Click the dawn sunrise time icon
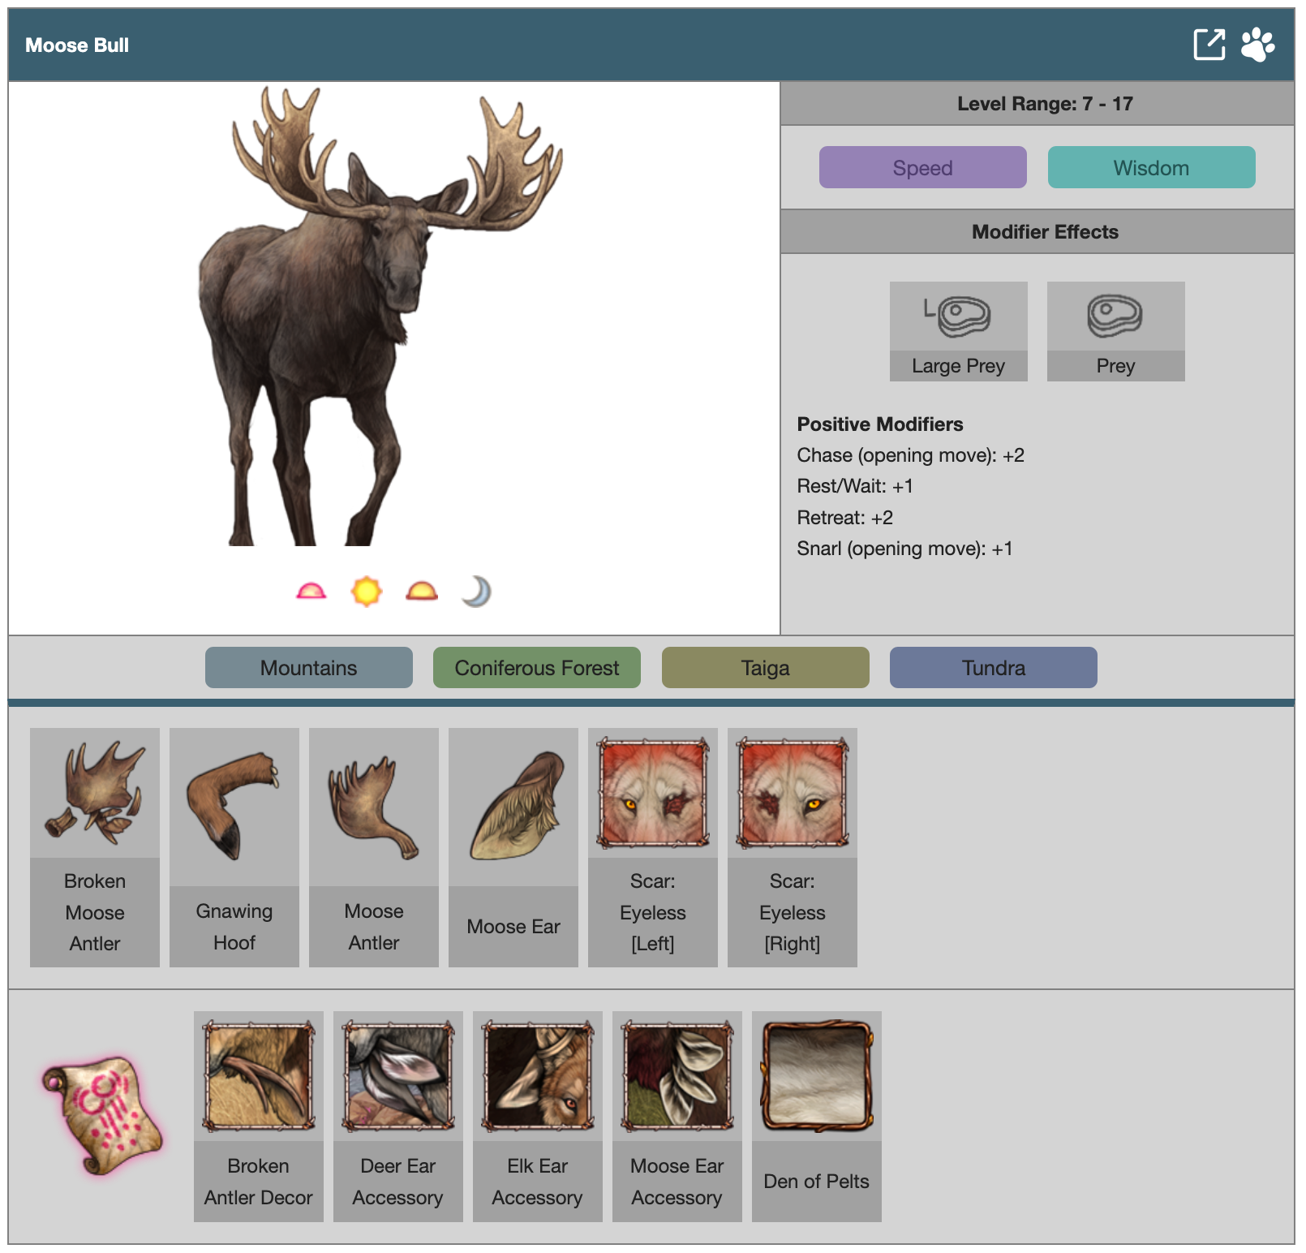This screenshot has height=1253, width=1306. [x=311, y=591]
